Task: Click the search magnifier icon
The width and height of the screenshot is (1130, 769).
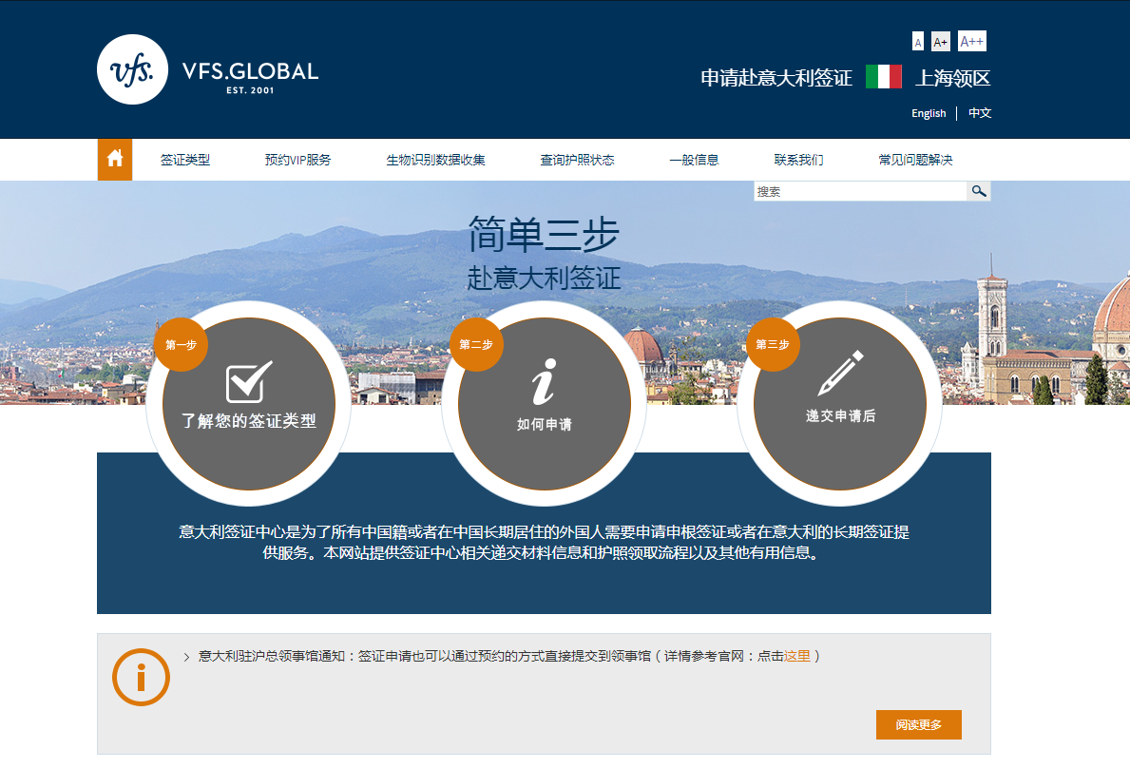Action: click(979, 191)
